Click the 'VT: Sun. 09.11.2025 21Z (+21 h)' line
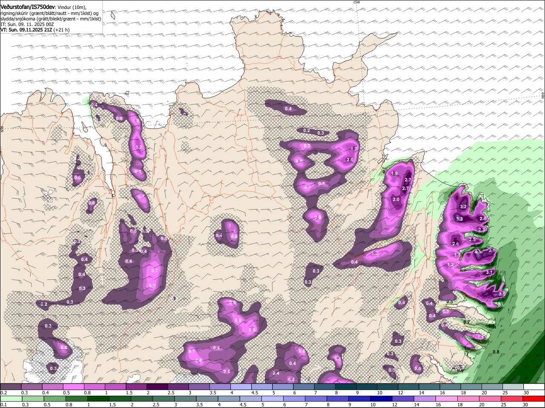The width and height of the screenshot is (545, 408). click(35, 30)
